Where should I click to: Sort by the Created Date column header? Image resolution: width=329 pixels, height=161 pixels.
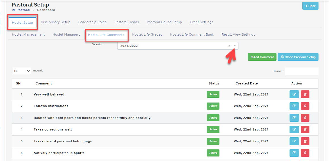247,84
